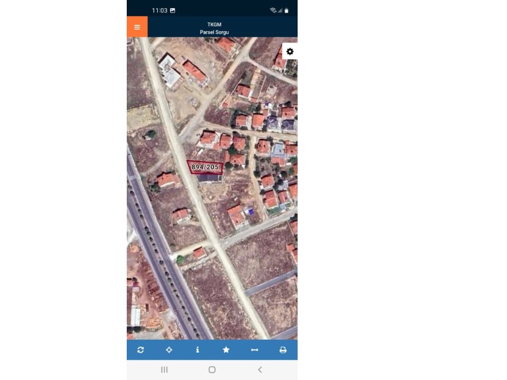The width and height of the screenshot is (507, 380).
Task: Tap the Wi-Fi indicator in status bar
Action: click(273, 11)
